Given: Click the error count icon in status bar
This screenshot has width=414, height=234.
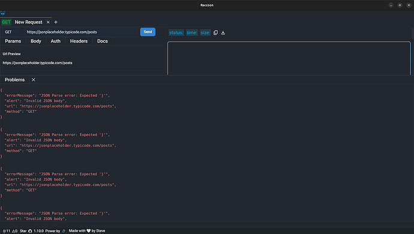Looking at the screenshot, I should [4, 231].
